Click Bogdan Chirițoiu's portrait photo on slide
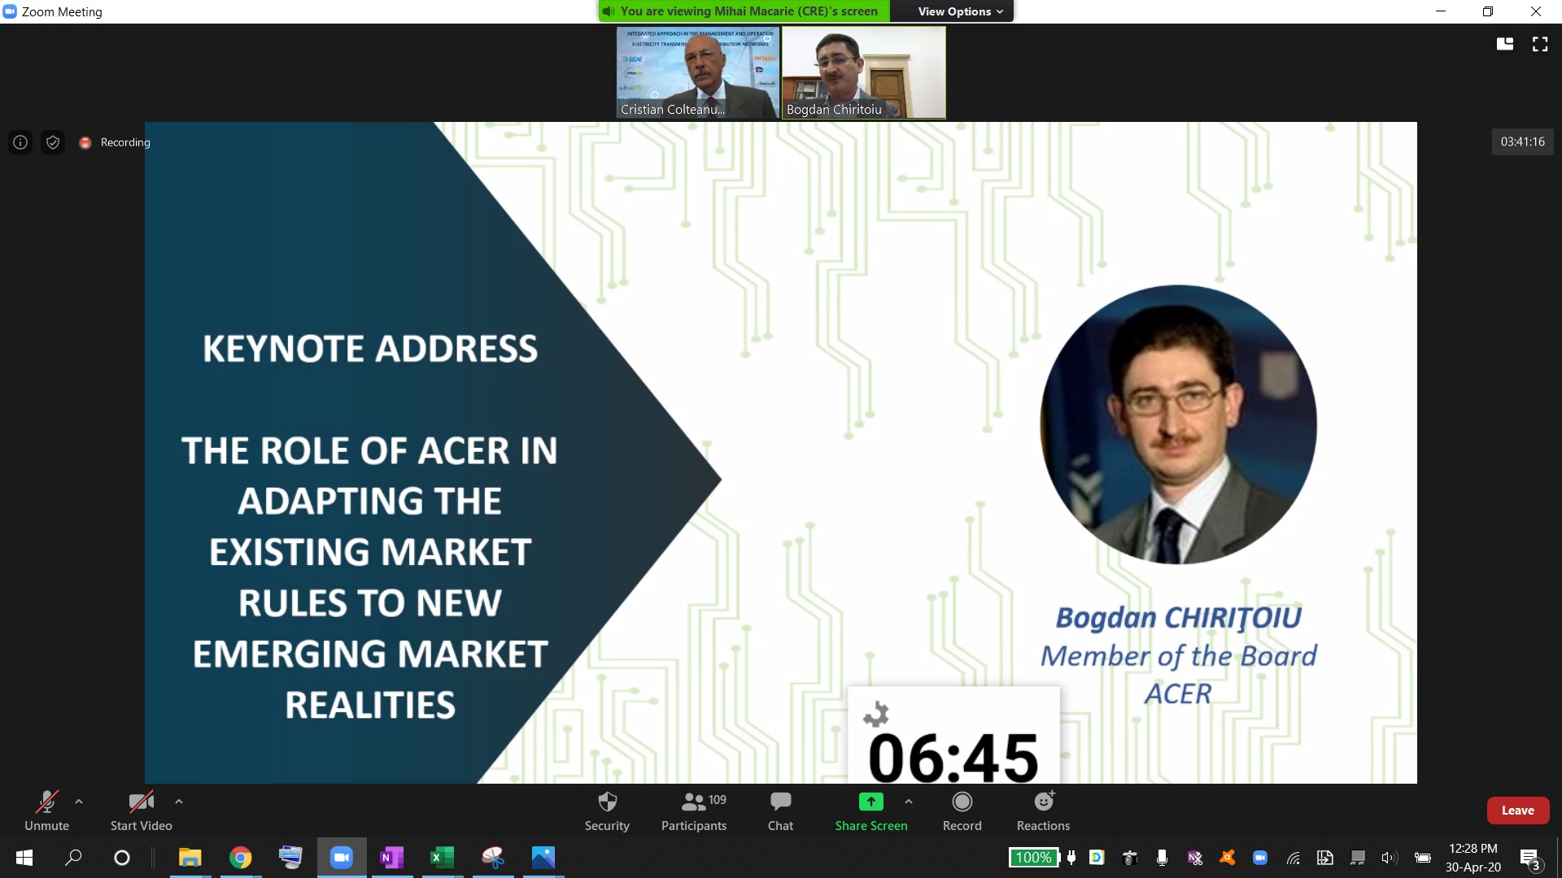1562x878 pixels. tap(1178, 424)
